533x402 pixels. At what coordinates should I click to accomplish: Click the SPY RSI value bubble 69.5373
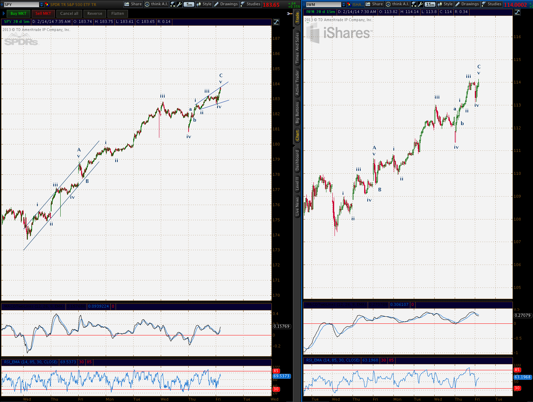coord(281,376)
